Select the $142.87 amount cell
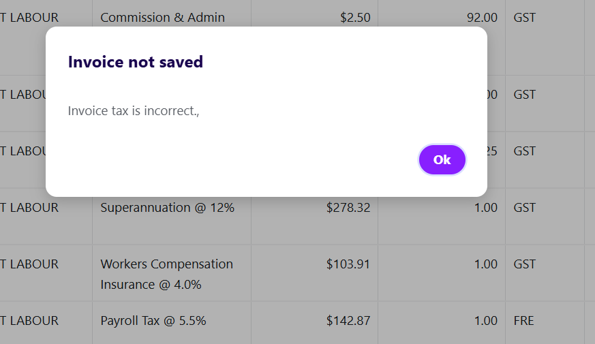 pos(348,321)
